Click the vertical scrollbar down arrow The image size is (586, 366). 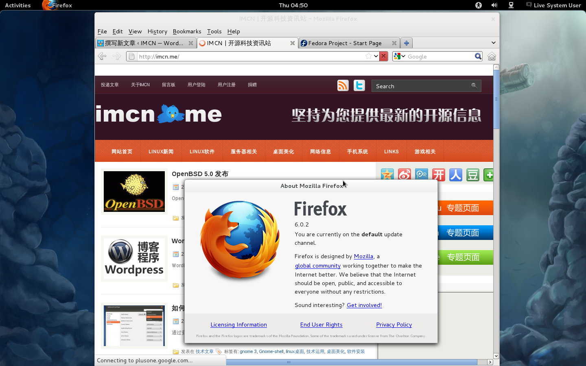(496, 356)
